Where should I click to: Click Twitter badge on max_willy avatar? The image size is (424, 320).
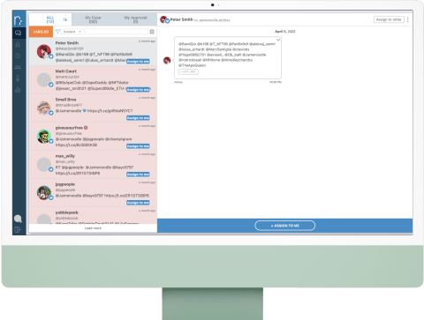click(51, 169)
